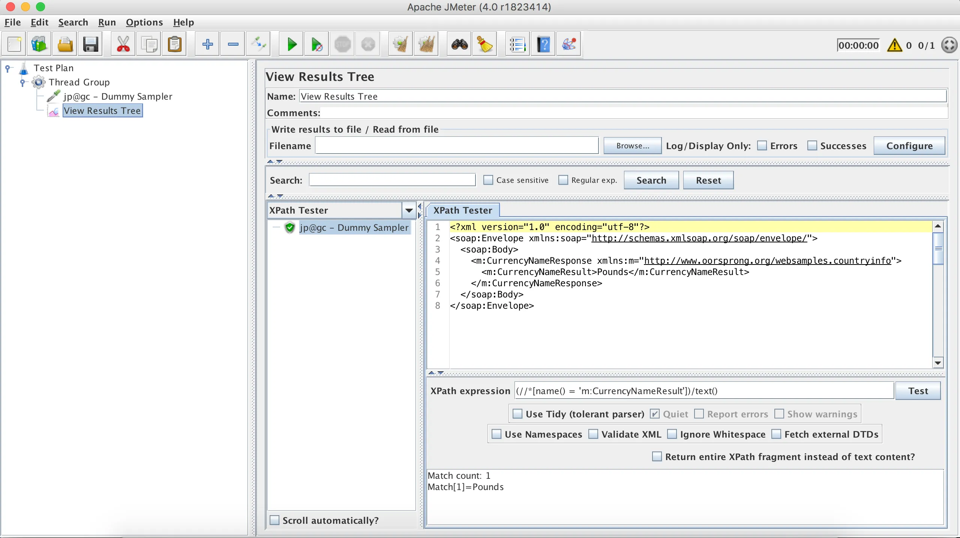
Task: Open the Run menu
Action: (107, 22)
